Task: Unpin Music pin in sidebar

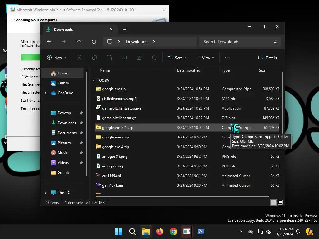Action: 81,153
